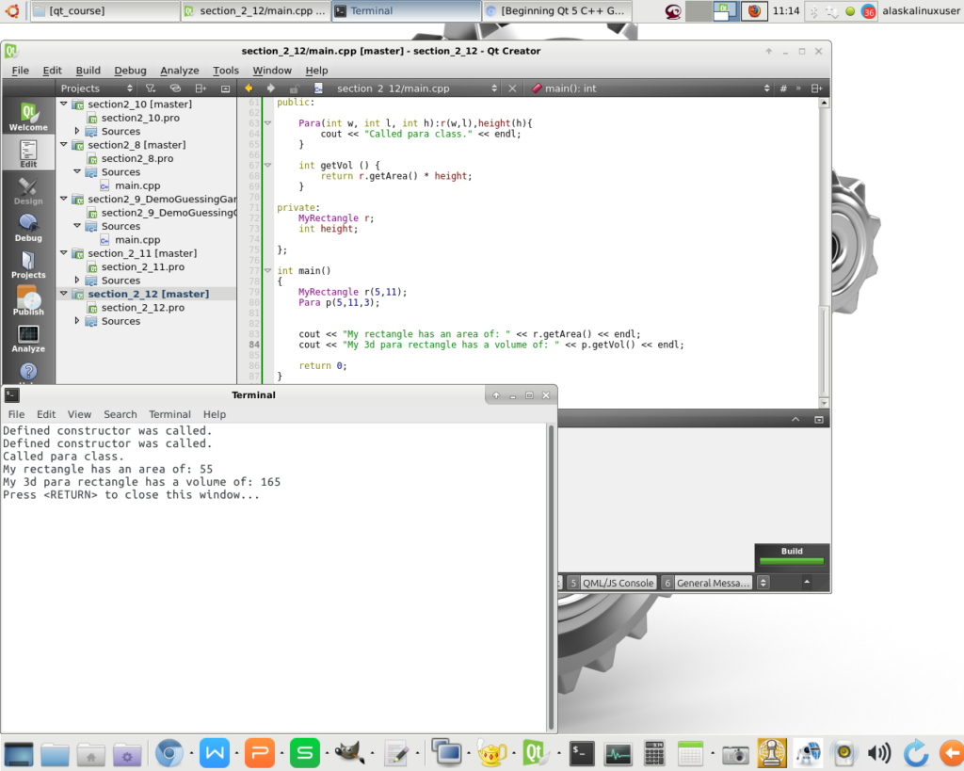Open the Projects mode icon

coord(28,265)
